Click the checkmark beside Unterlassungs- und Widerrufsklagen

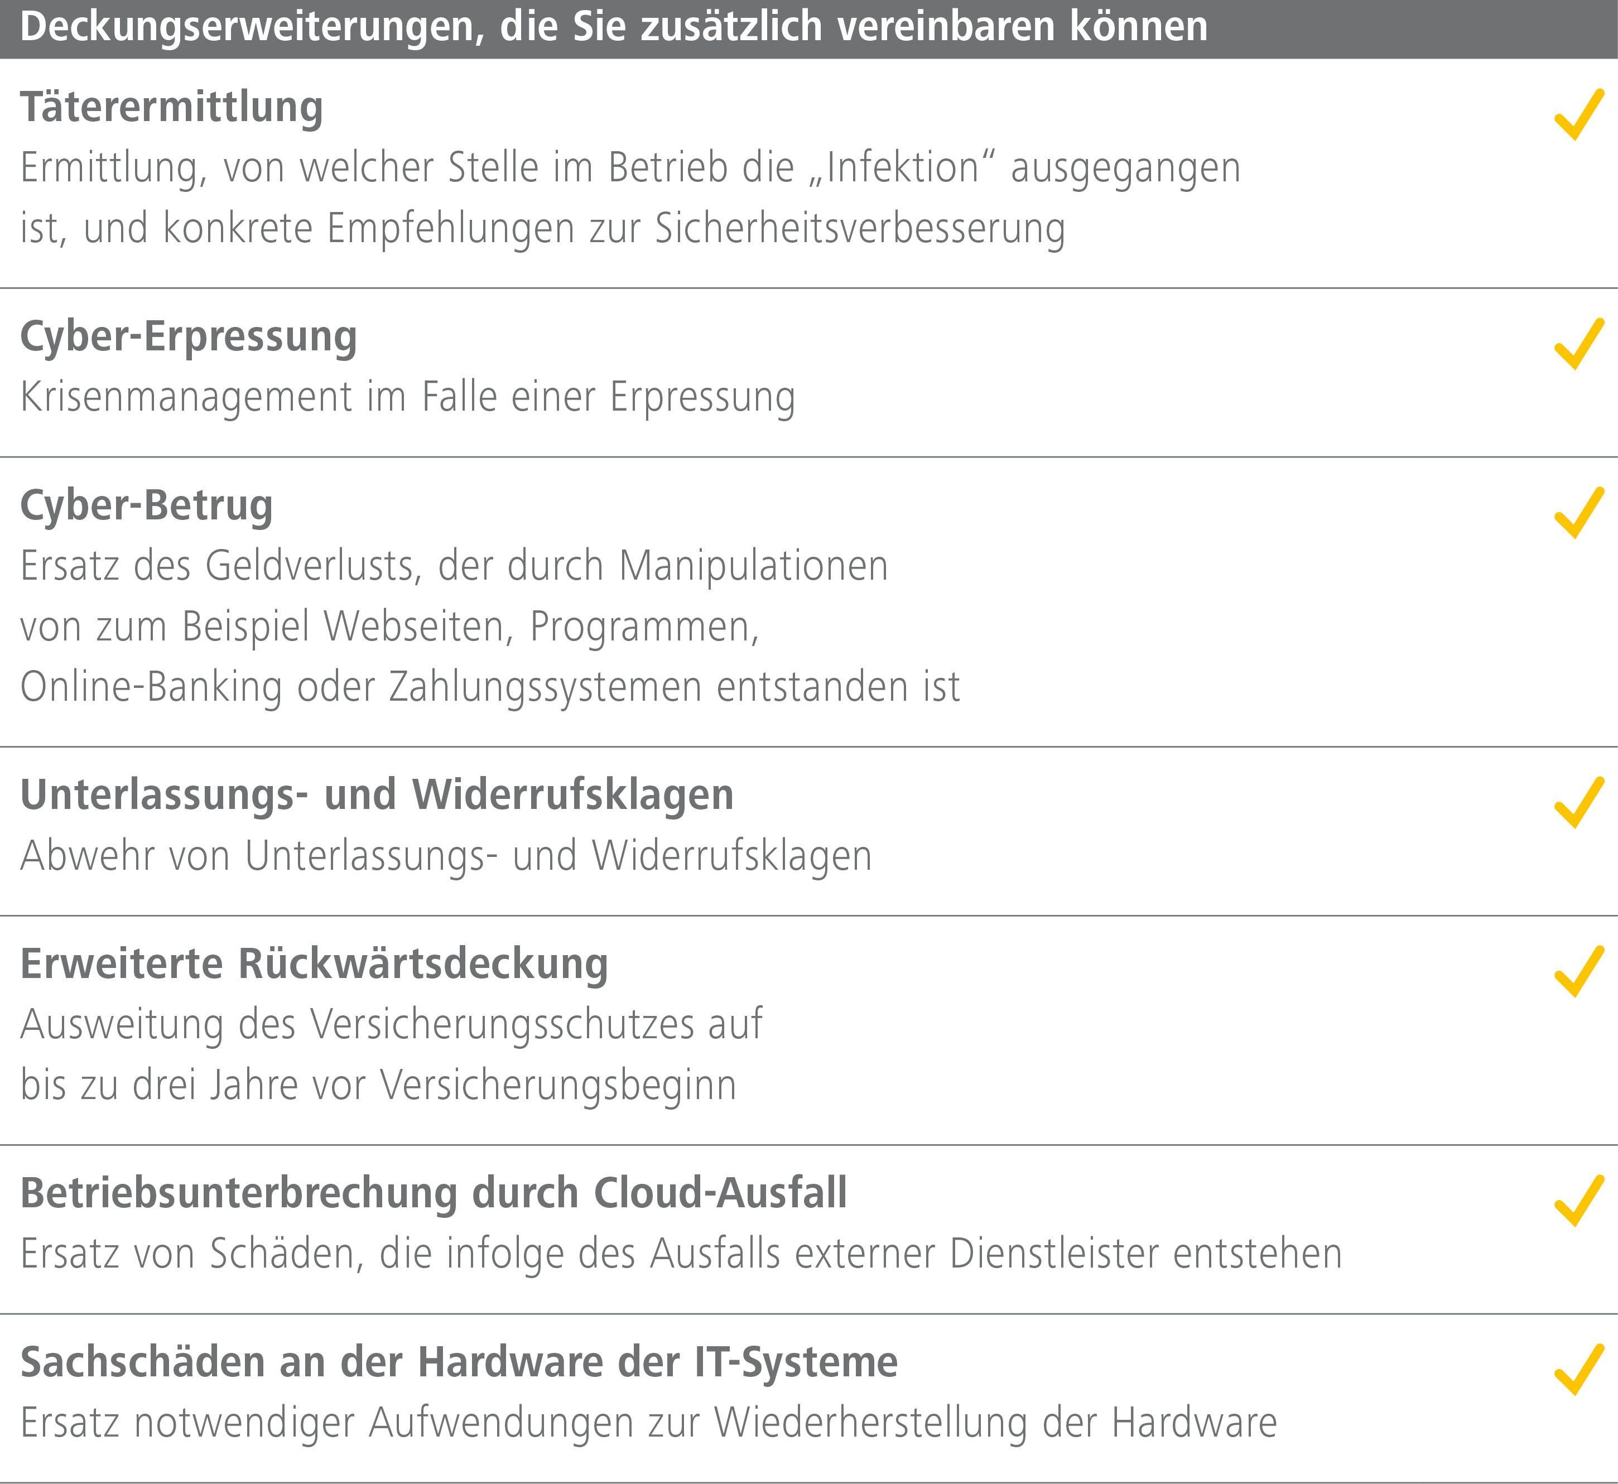1578,802
